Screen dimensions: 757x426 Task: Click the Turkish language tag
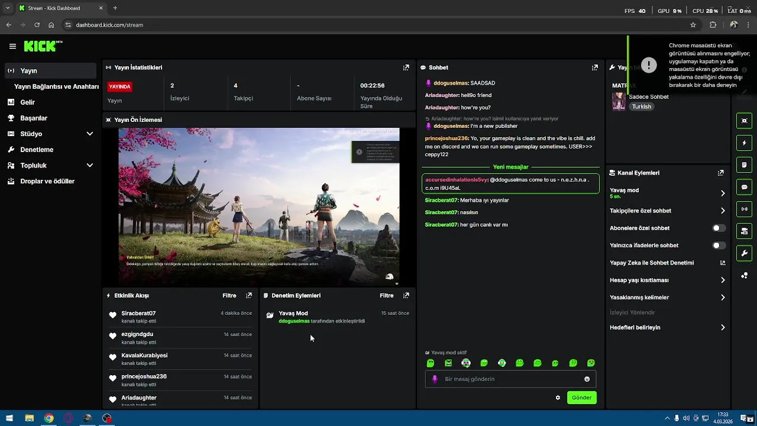tap(642, 106)
